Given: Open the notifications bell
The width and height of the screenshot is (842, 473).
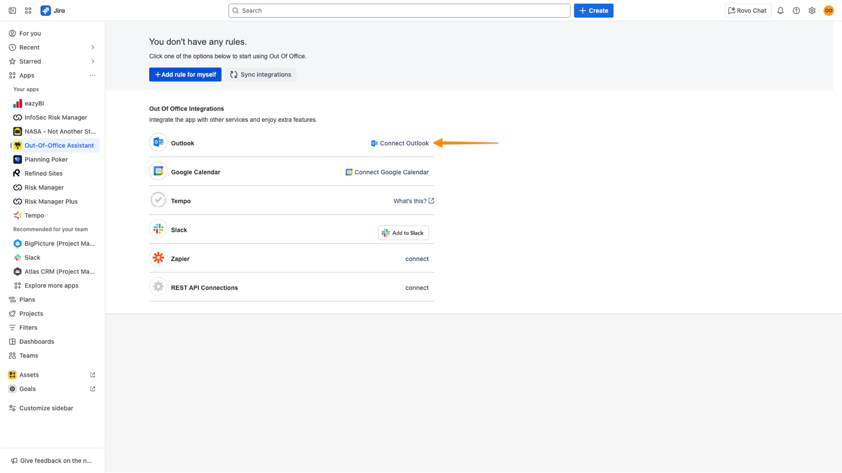Looking at the screenshot, I should 780,10.
